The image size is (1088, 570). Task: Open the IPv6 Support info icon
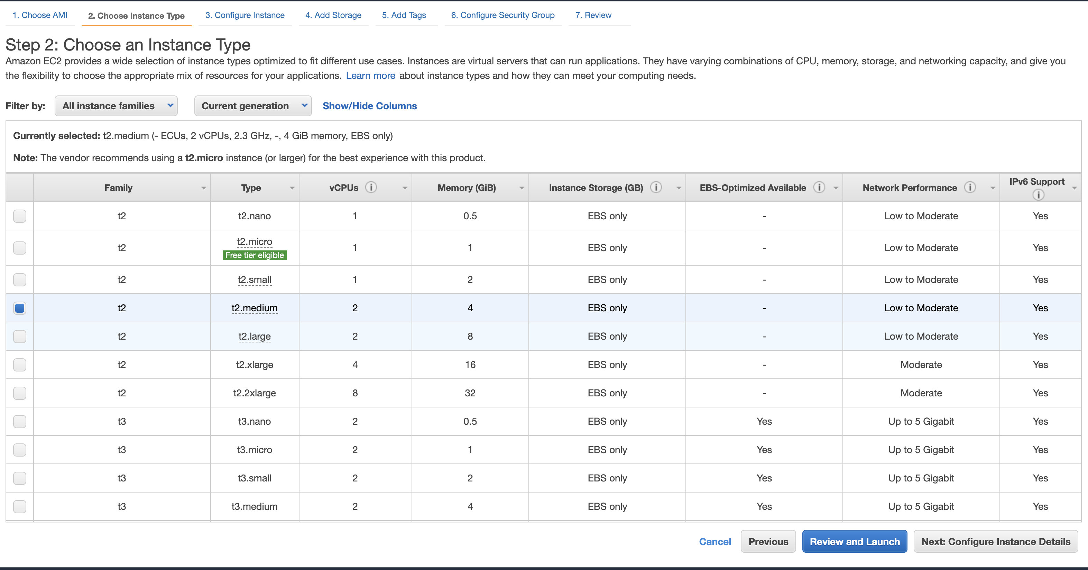1038,195
